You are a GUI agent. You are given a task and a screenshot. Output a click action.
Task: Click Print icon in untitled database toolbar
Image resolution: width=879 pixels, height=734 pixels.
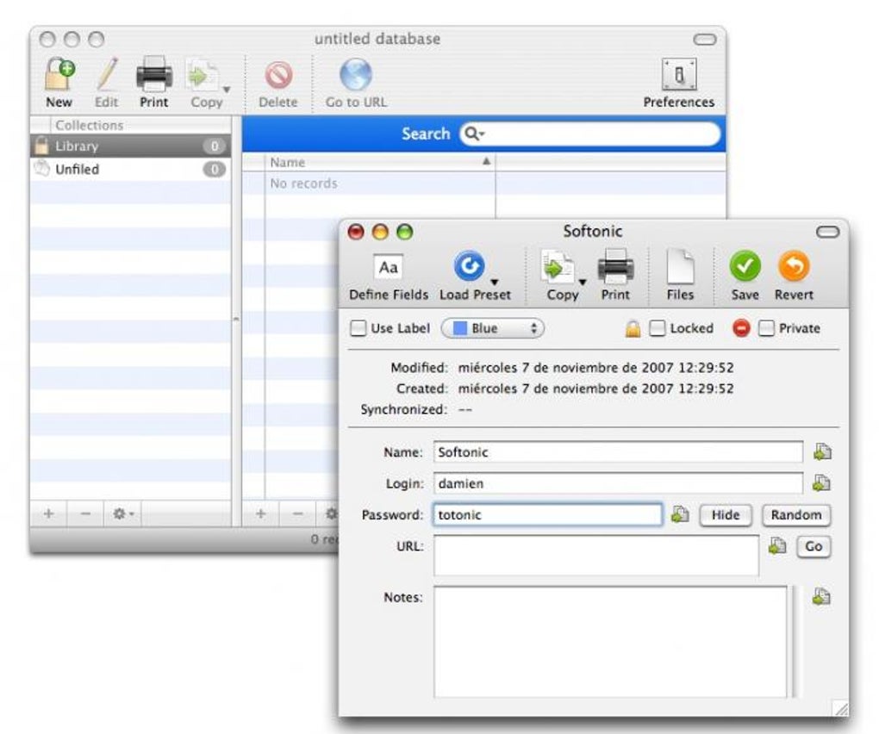(154, 74)
